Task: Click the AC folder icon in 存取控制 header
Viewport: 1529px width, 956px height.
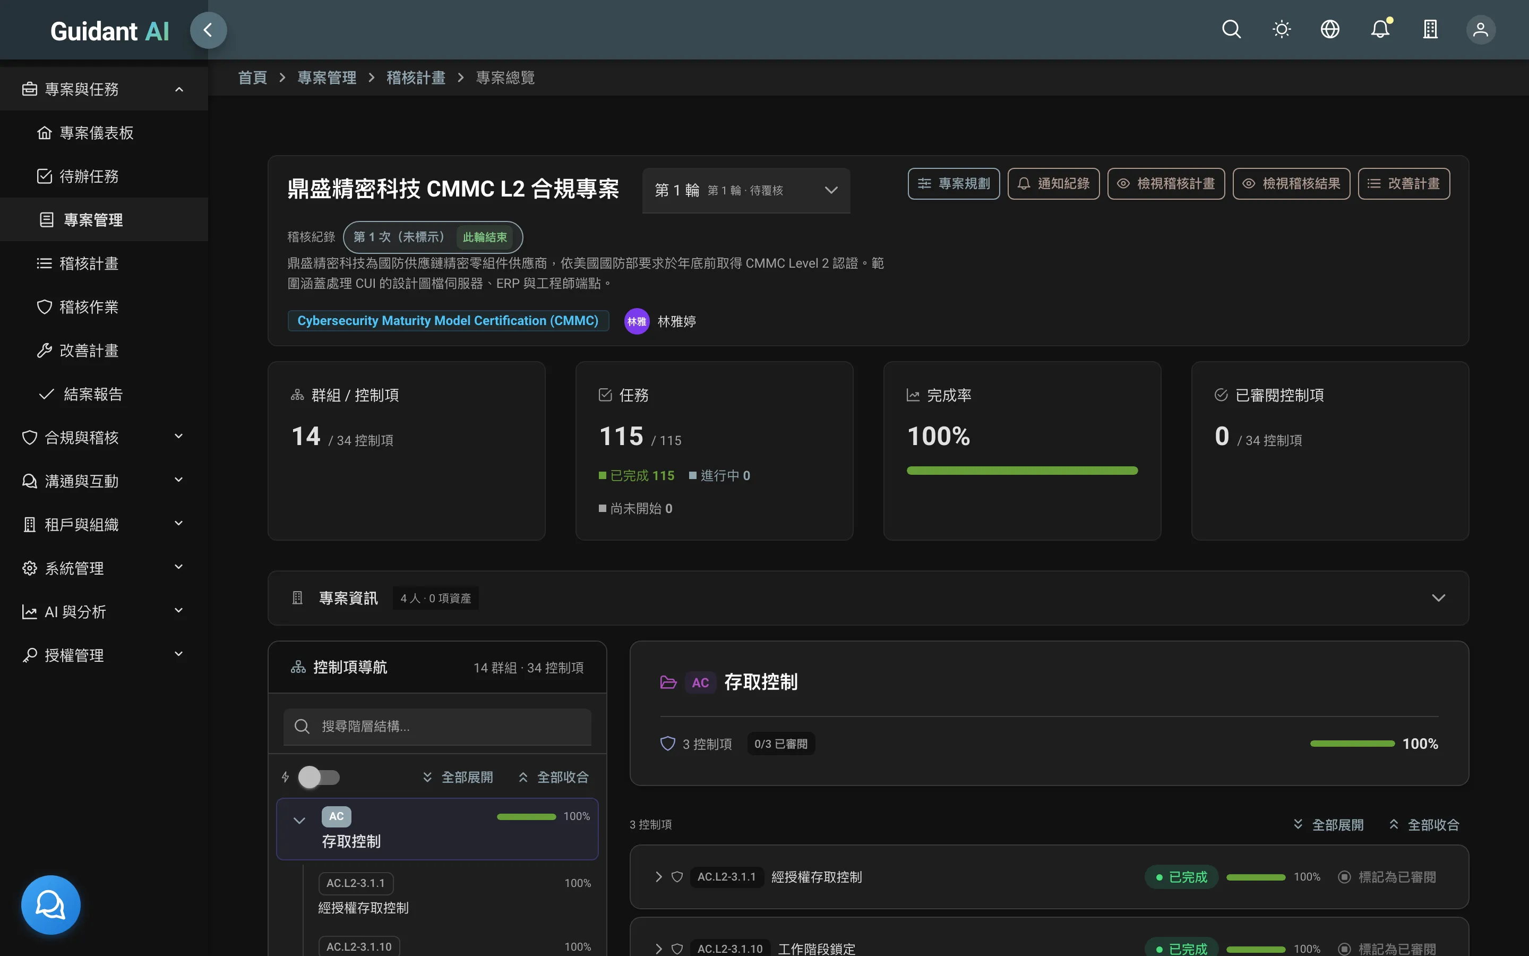Action: pyautogui.click(x=668, y=682)
